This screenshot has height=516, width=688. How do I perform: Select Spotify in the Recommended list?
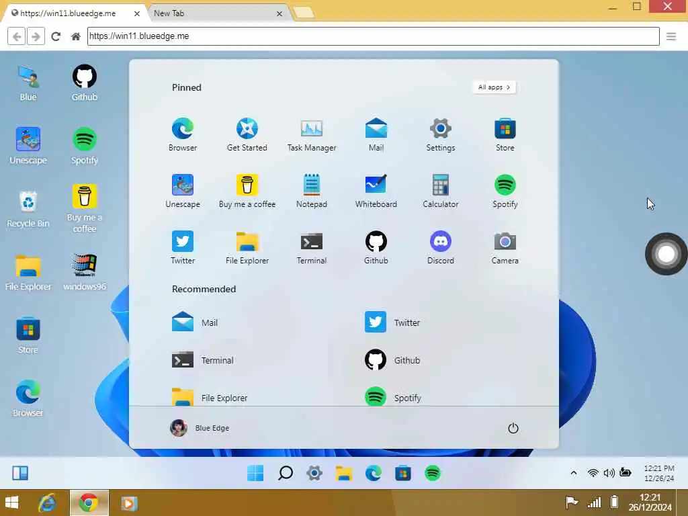click(392, 396)
